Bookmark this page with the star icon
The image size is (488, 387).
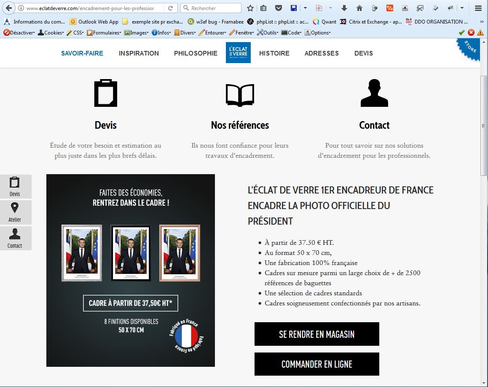coord(250,8)
